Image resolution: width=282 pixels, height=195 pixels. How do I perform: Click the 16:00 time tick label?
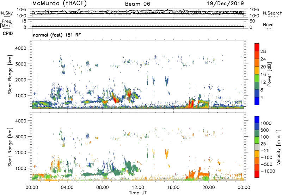pos(173,188)
